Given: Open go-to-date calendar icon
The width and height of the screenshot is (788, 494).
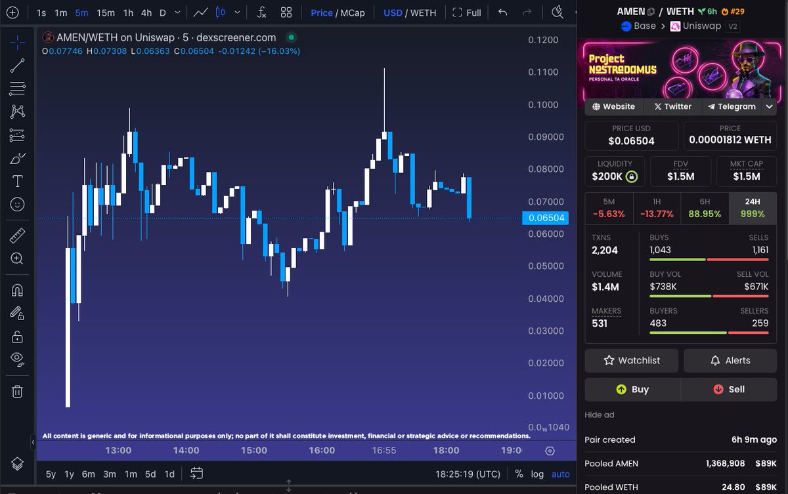Looking at the screenshot, I should point(196,473).
